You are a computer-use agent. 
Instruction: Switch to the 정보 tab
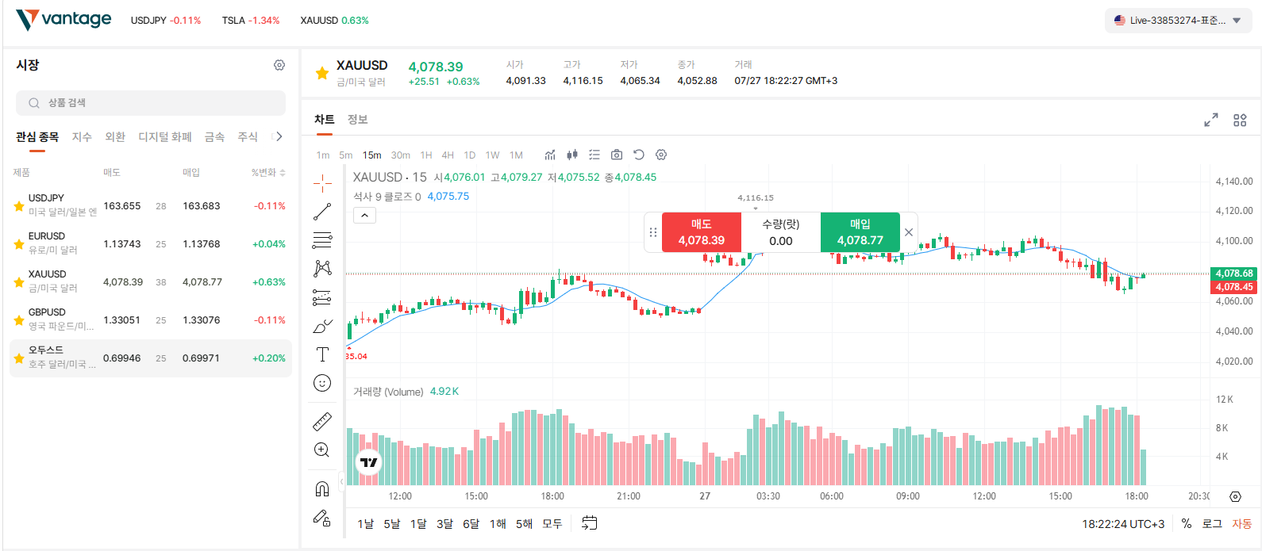point(357,120)
